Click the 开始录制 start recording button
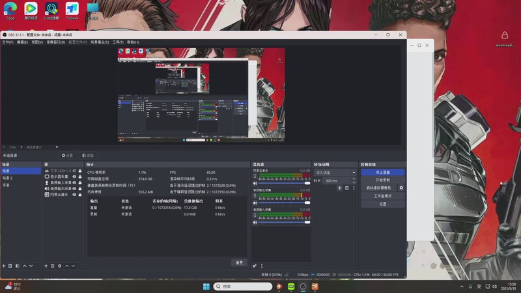This screenshot has height=293, width=521. (383, 180)
